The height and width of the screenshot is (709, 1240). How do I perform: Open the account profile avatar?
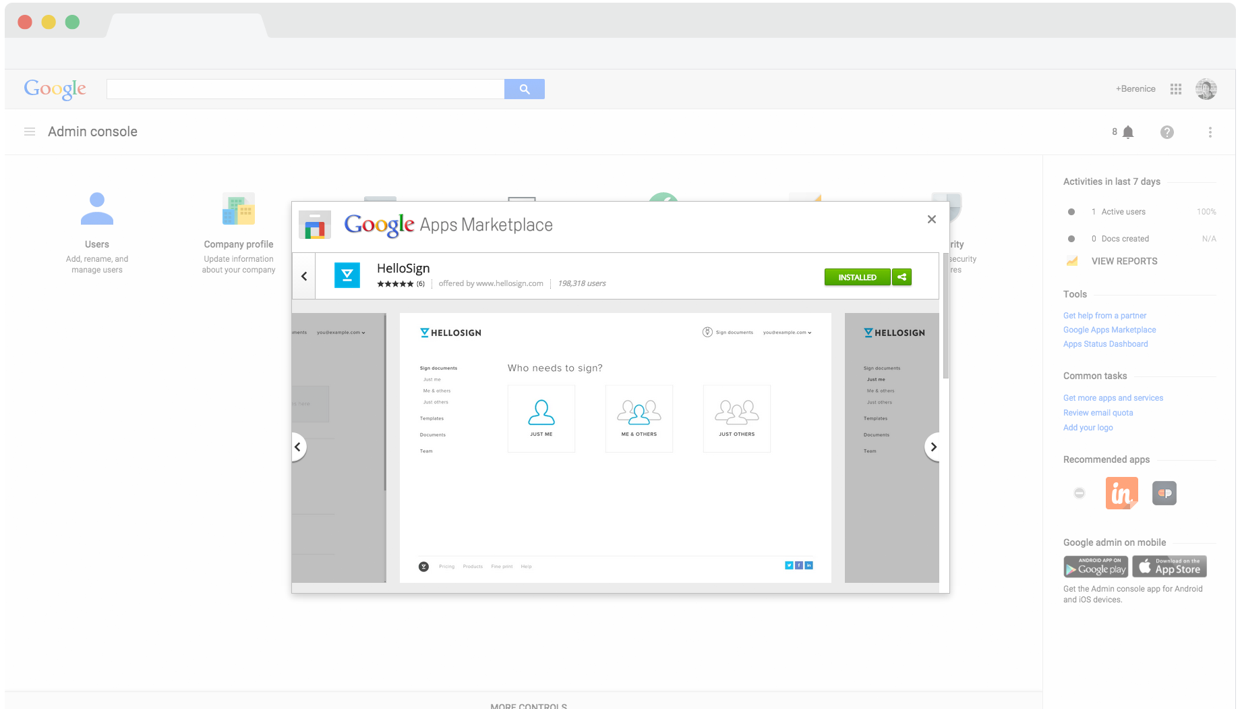1206,89
